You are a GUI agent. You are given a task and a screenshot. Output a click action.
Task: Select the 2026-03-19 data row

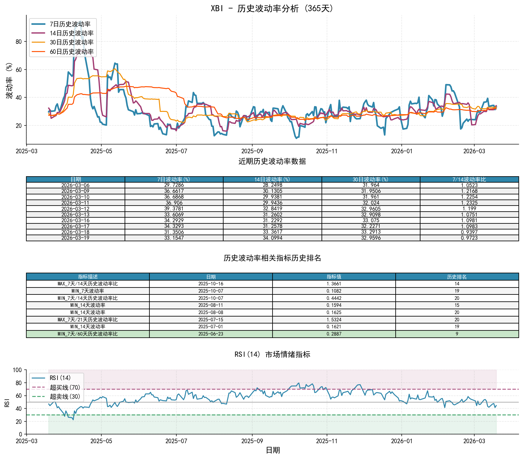(260, 238)
